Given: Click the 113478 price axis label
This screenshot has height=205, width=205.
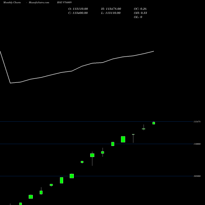Looking at the screenshot, I should click(x=197, y=121).
